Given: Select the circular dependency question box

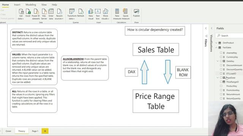Looking at the screenshot, I should tap(155, 31).
